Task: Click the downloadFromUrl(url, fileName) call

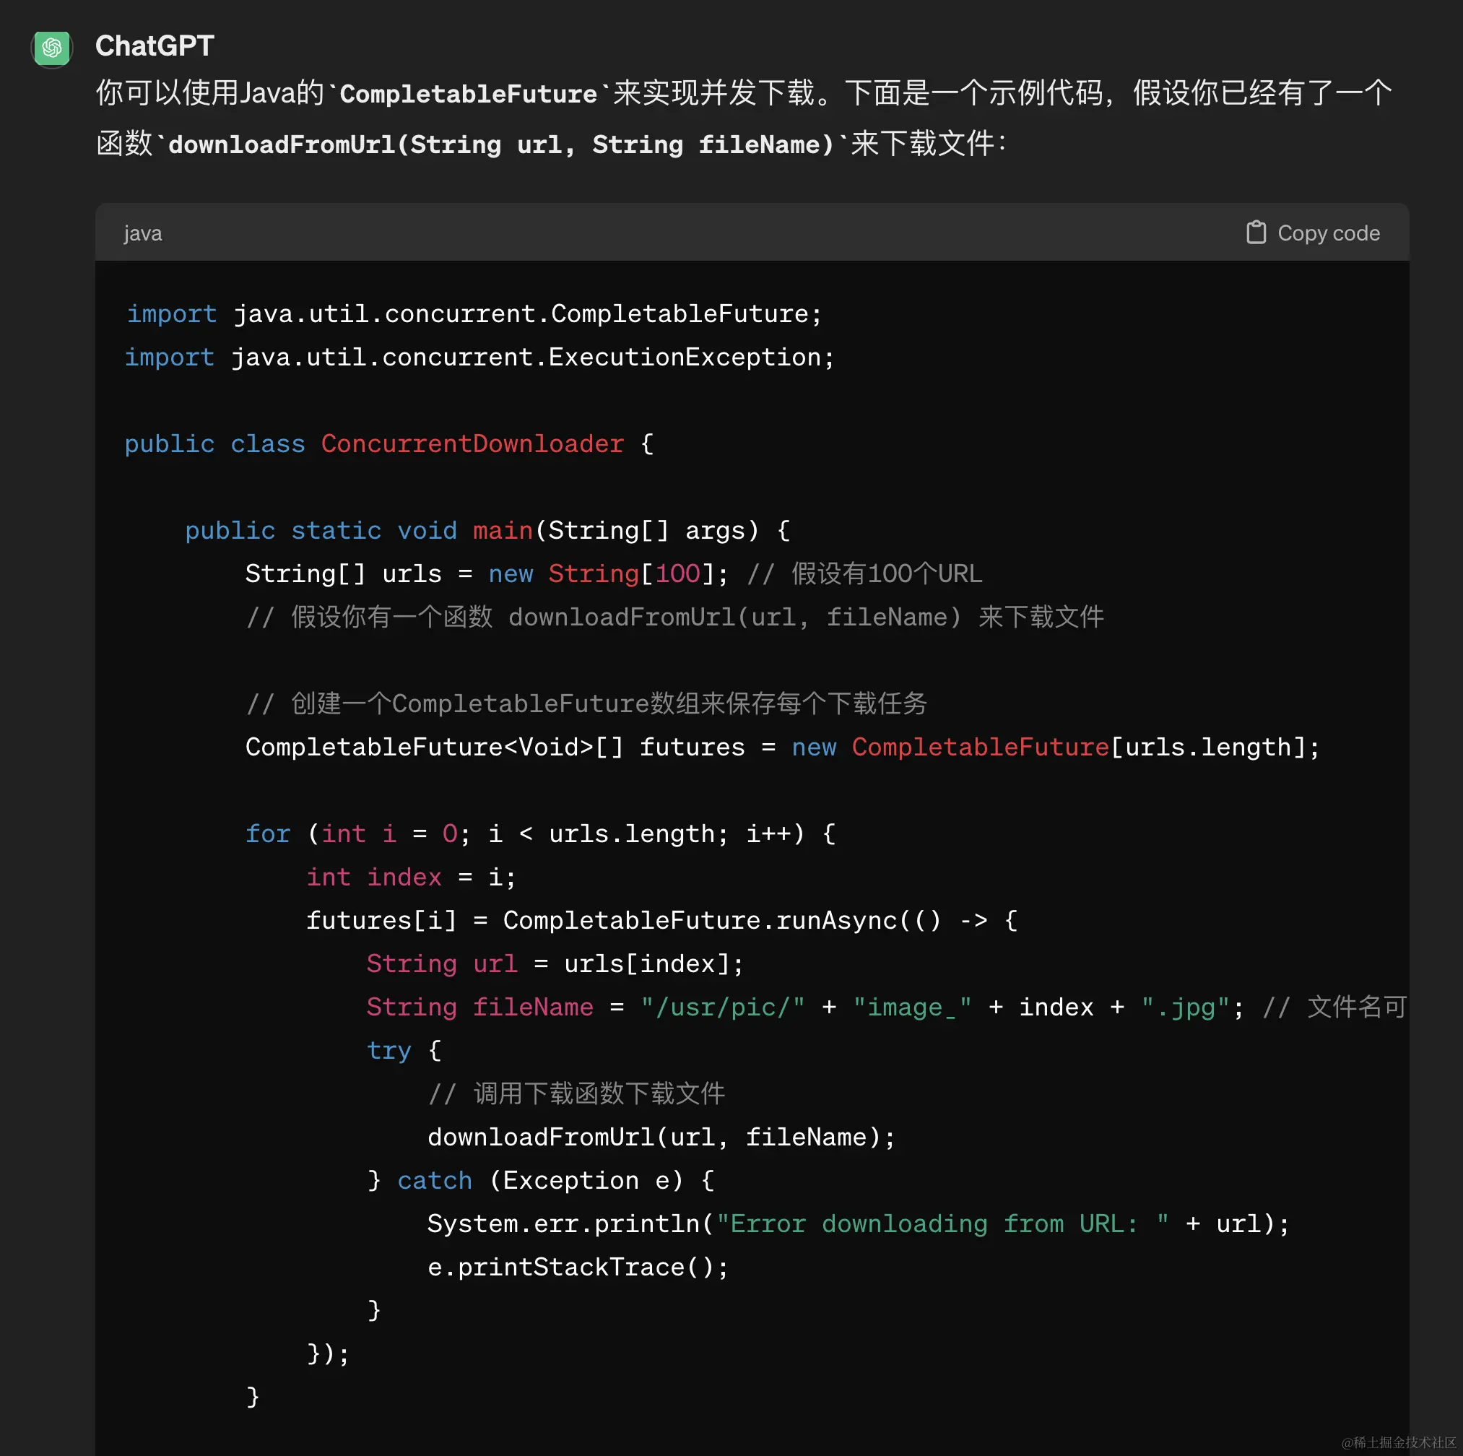Action: click(x=660, y=1136)
